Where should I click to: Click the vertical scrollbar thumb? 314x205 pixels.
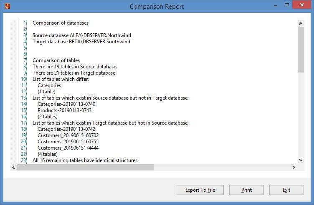(x=301, y=50)
